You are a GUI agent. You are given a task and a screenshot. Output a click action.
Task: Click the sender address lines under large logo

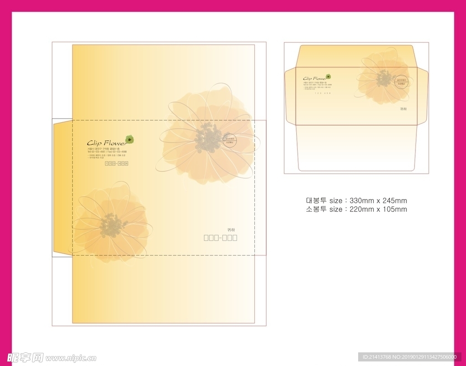coord(107,153)
